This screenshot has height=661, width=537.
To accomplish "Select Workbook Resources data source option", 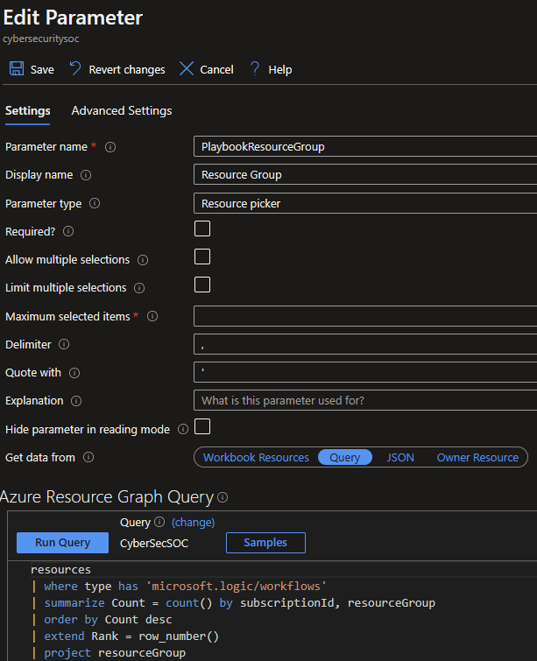I will coord(256,457).
